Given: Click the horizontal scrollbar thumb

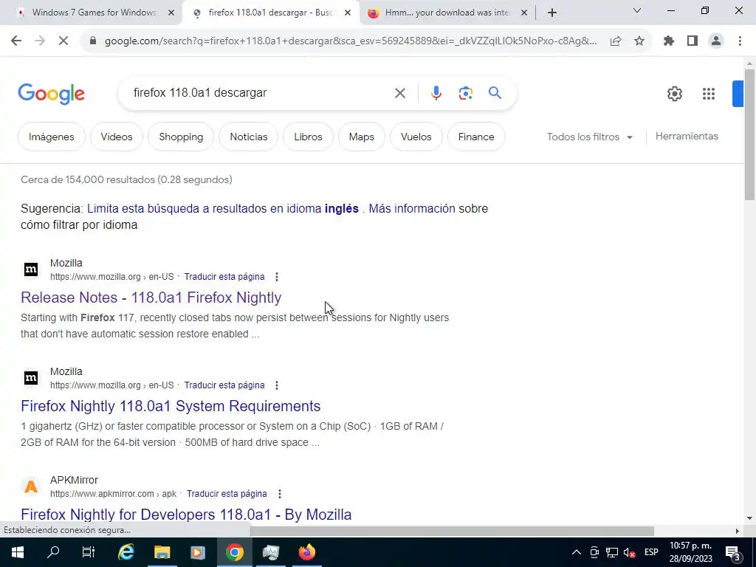Looking at the screenshot, I should pos(452,531).
